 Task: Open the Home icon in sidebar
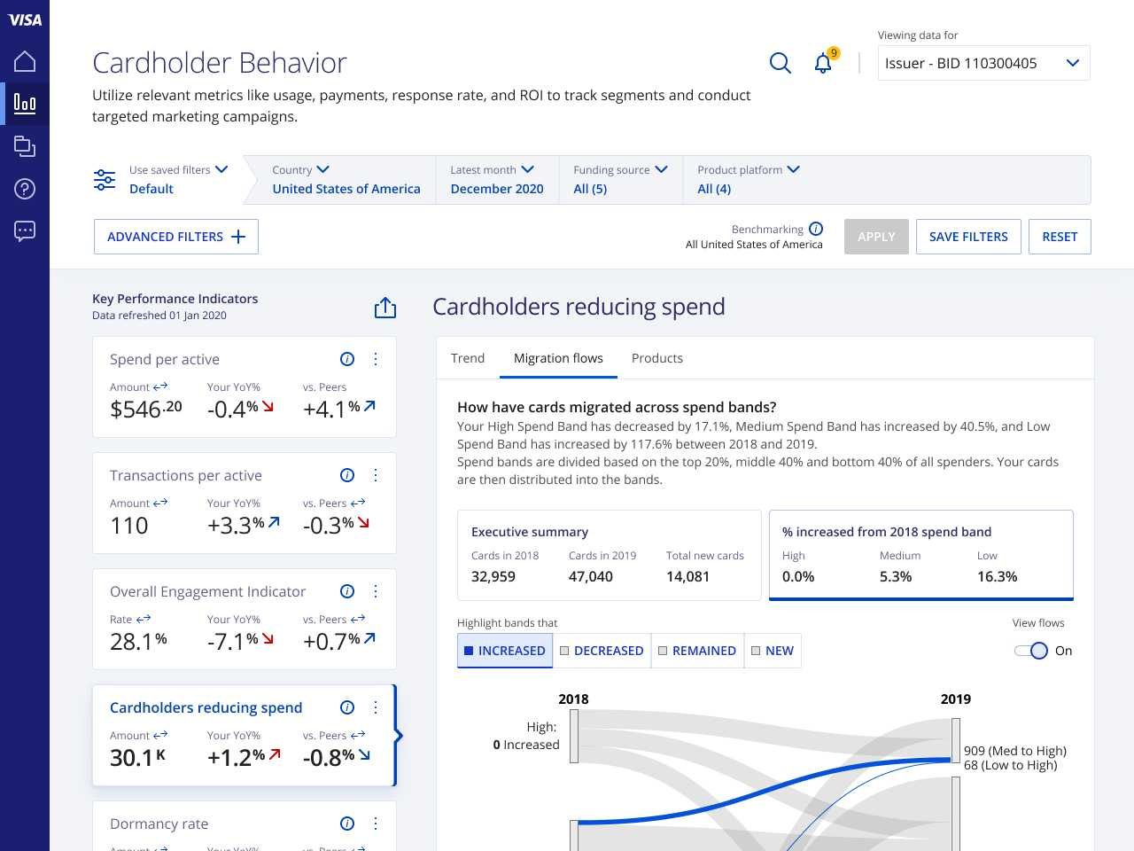tap(25, 61)
